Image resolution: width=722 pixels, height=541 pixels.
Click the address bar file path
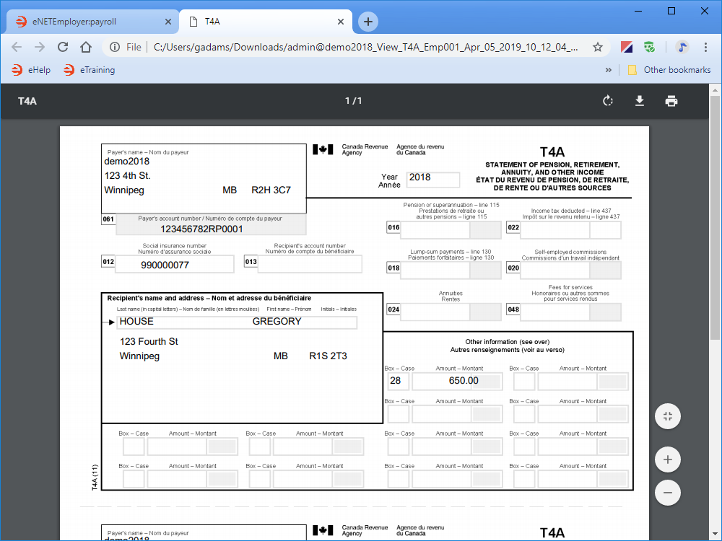click(366, 47)
